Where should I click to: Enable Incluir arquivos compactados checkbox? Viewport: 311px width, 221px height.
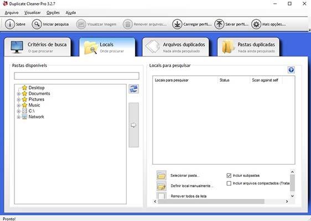(229, 183)
